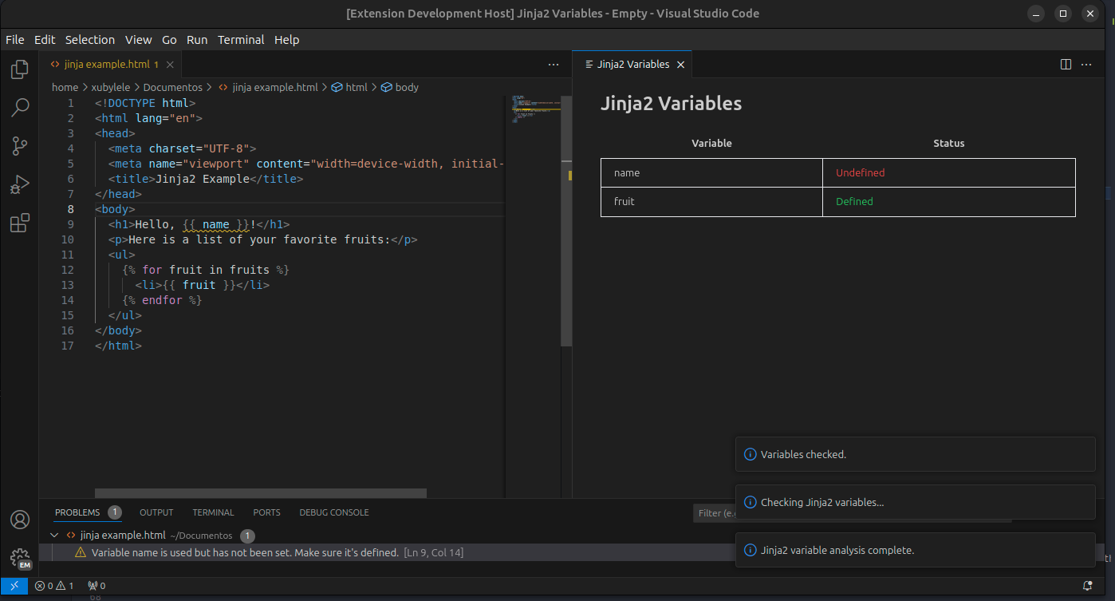Click the ports forwarded status indicator
This screenshot has height=601, width=1115.
pyautogui.click(x=97, y=586)
